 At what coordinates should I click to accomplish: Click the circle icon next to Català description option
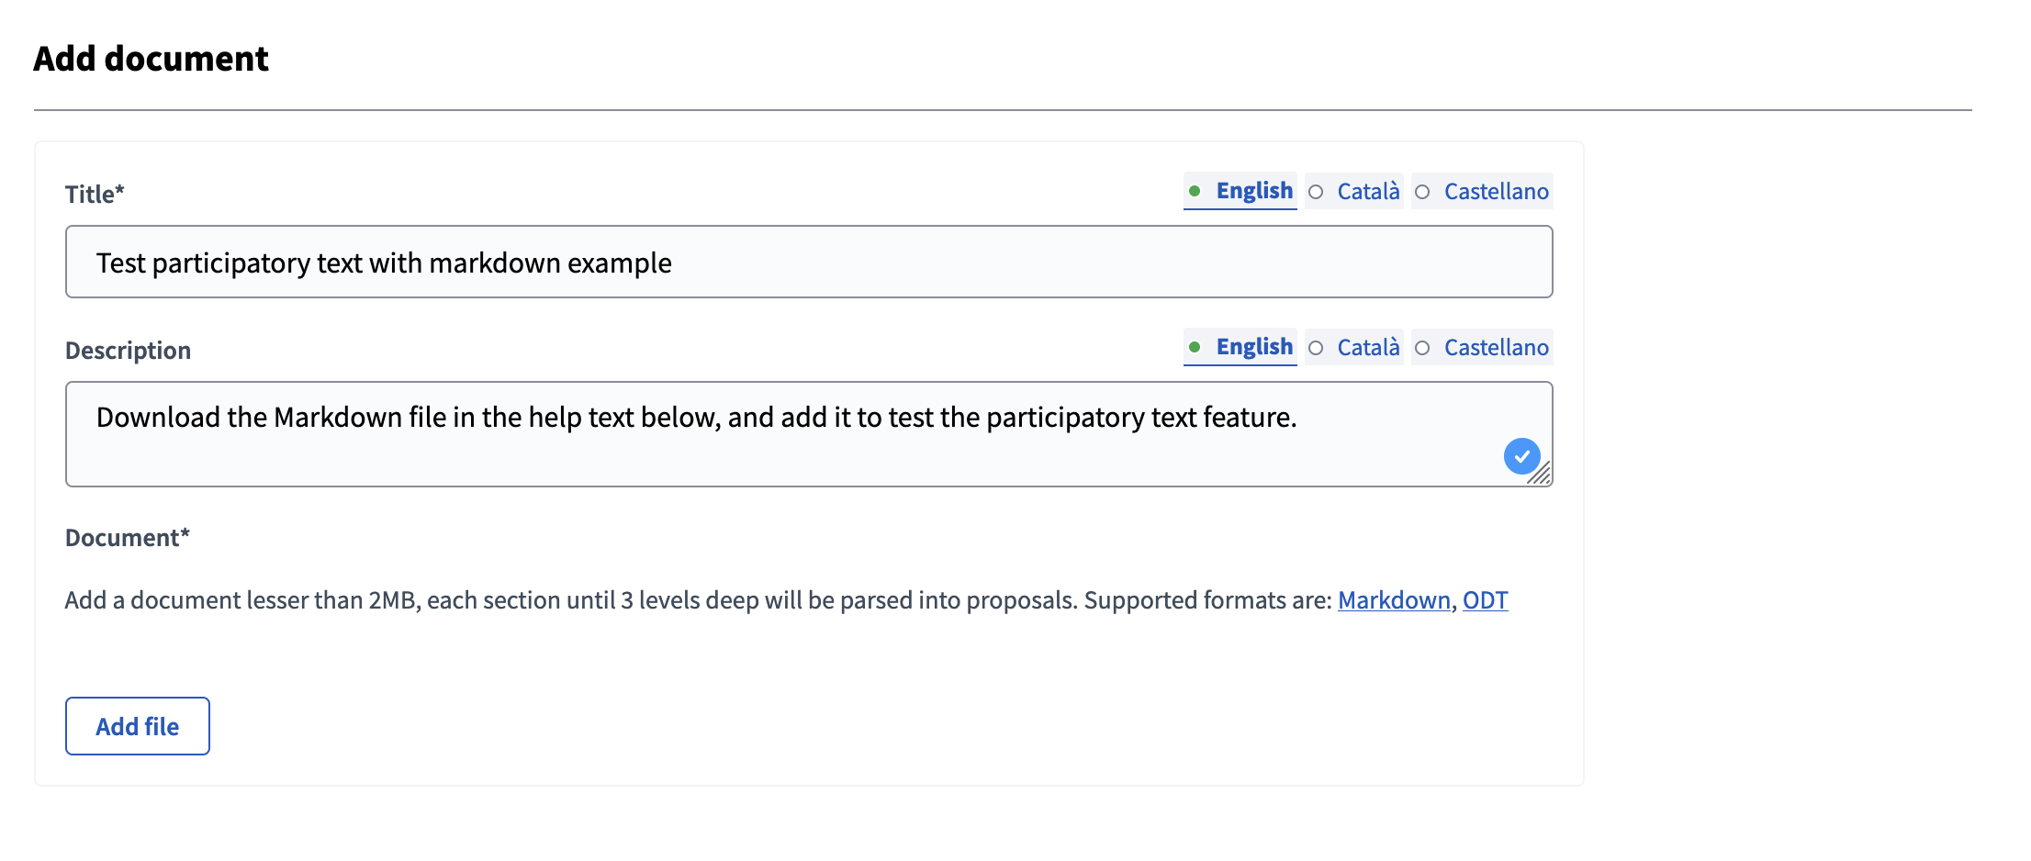coord(1316,348)
